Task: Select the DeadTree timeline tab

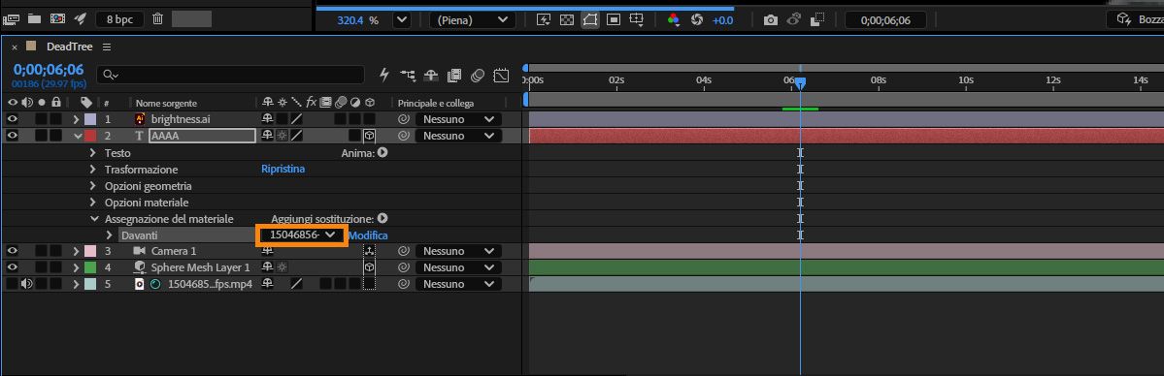Action: click(69, 47)
